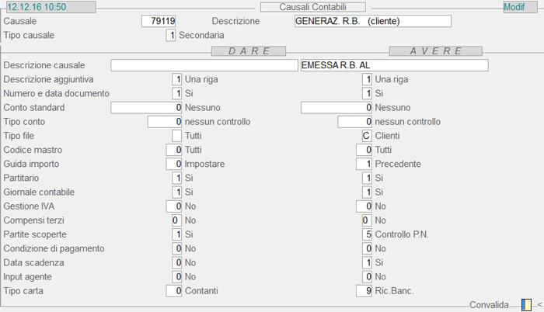Click the DARE column header
The width and height of the screenshot is (544, 312).
pyautogui.click(x=249, y=51)
